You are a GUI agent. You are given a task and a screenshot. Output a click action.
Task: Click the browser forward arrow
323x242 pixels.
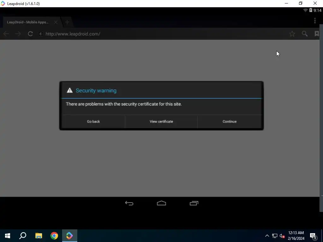coord(18,34)
